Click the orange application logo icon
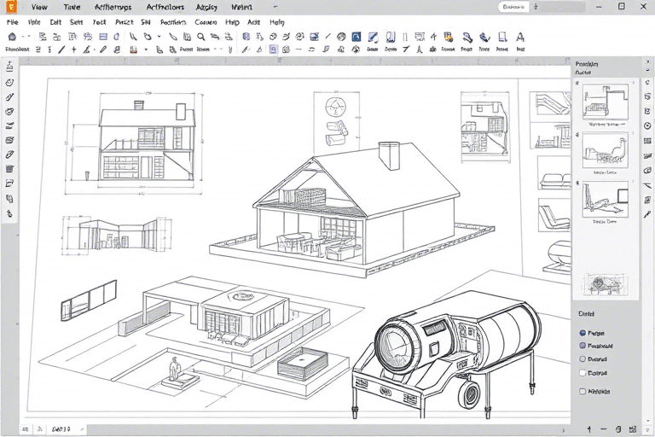655x437 pixels. (x=11, y=7)
